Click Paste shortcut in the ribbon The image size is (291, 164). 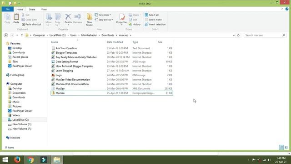31,24
